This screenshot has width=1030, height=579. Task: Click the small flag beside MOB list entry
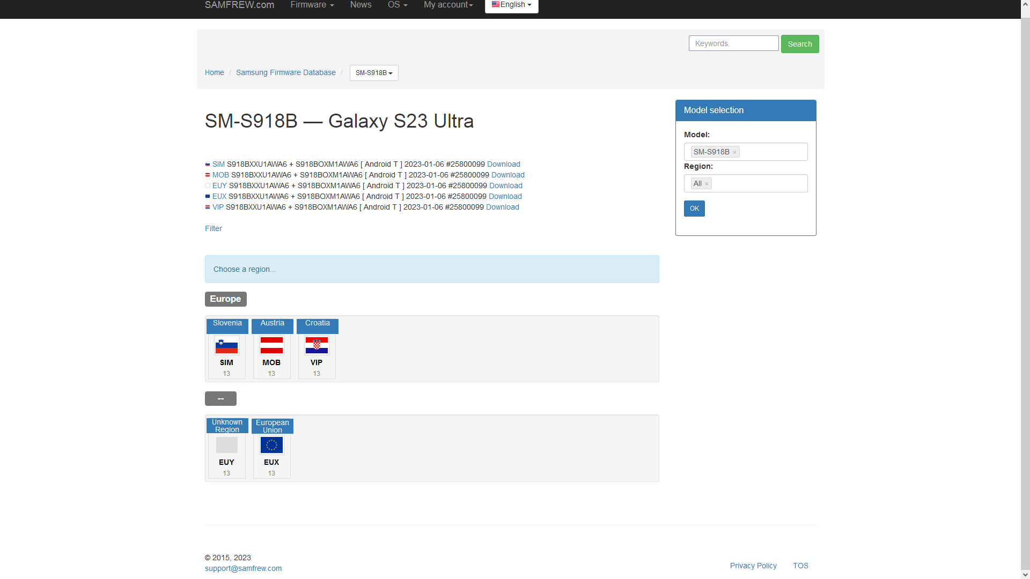(208, 175)
